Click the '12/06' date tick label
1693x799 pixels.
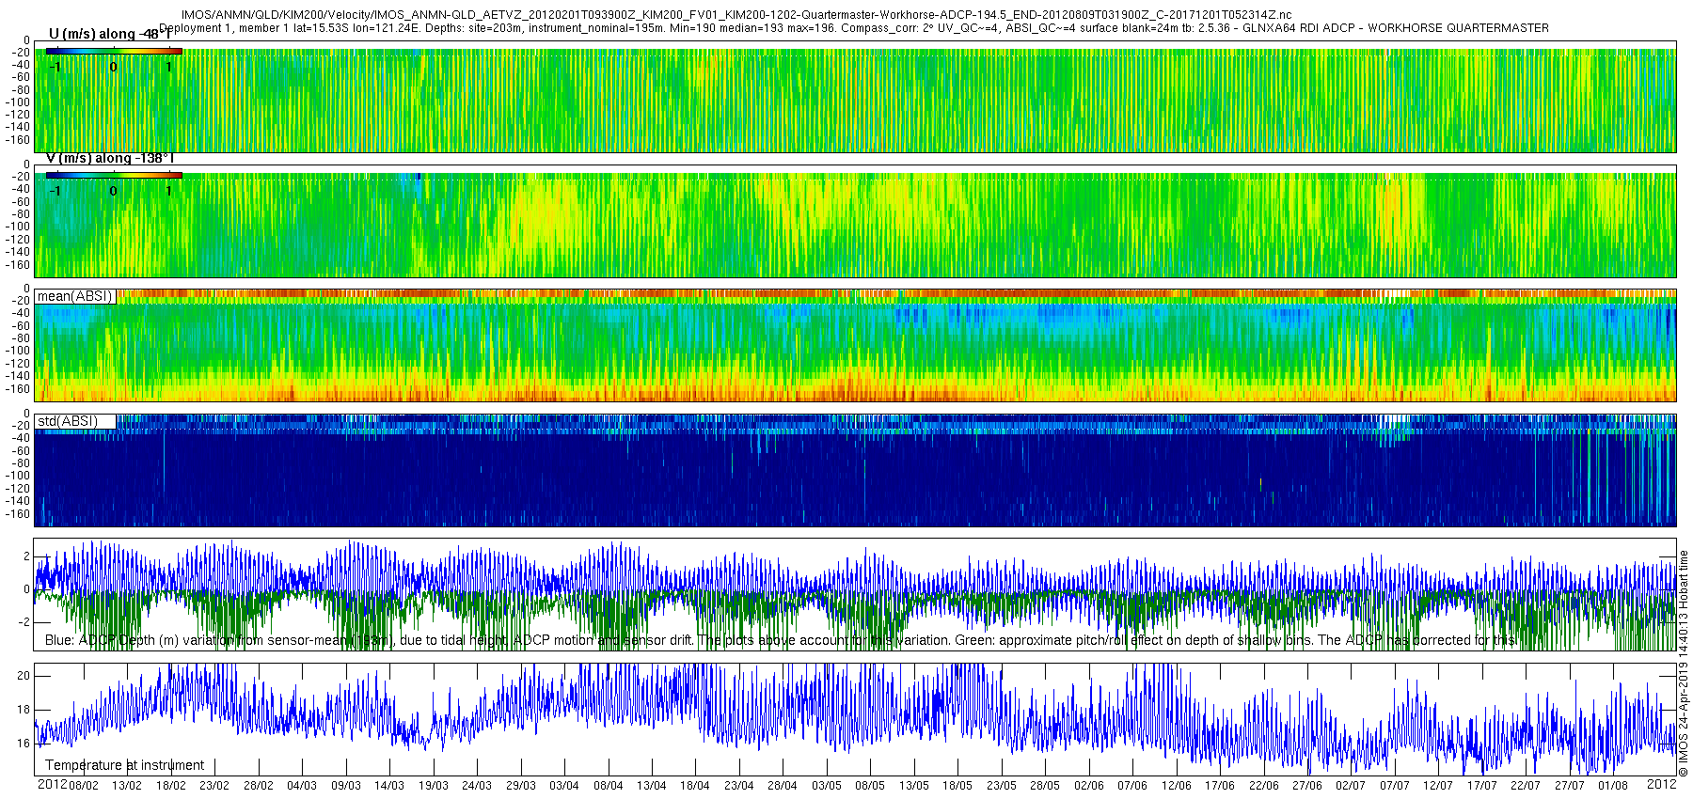(1177, 786)
